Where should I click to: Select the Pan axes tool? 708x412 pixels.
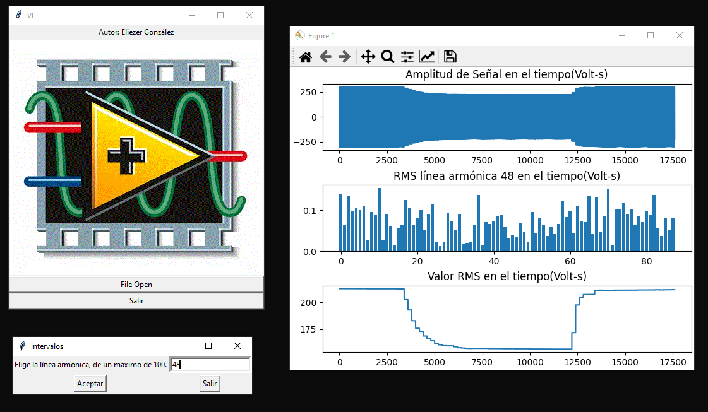click(x=368, y=57)
